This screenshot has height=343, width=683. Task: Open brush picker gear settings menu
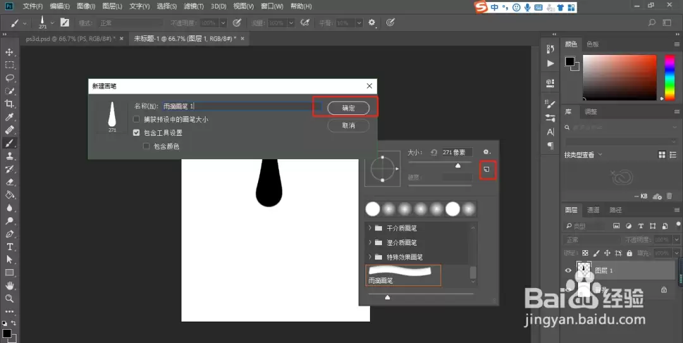pyautogui.click(x=487, y=152)
